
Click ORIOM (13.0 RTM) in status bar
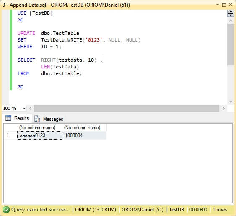point(96,210)
